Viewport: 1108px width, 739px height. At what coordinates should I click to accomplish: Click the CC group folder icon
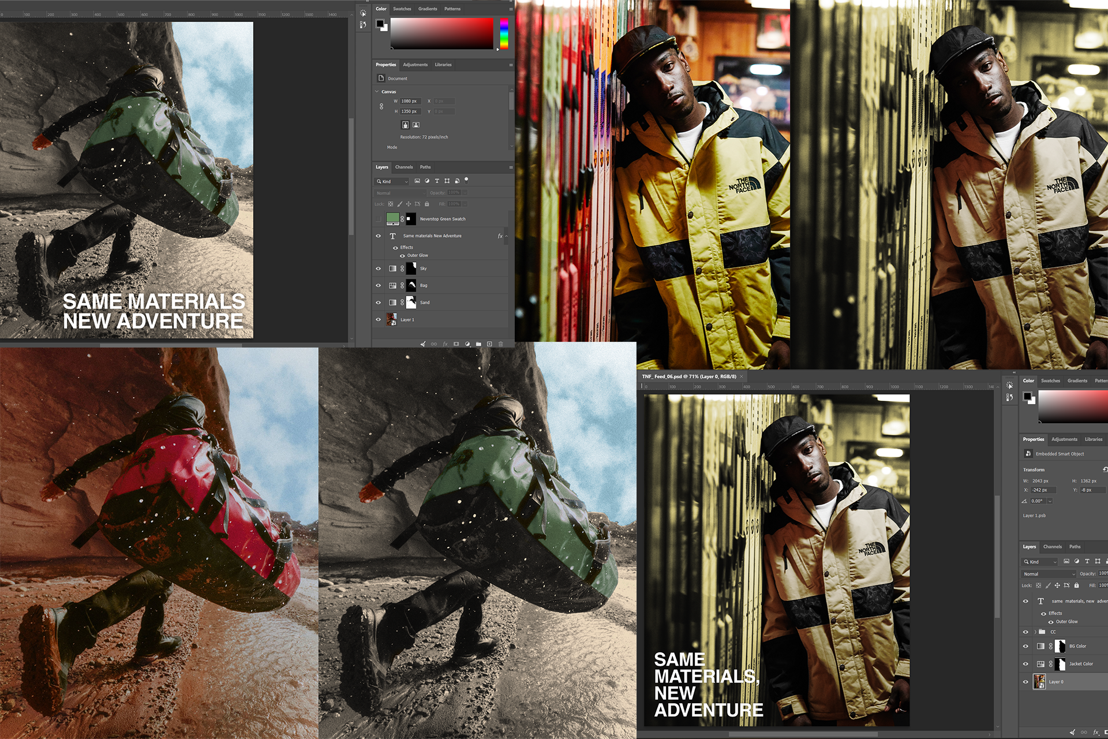pos(1042,632)
